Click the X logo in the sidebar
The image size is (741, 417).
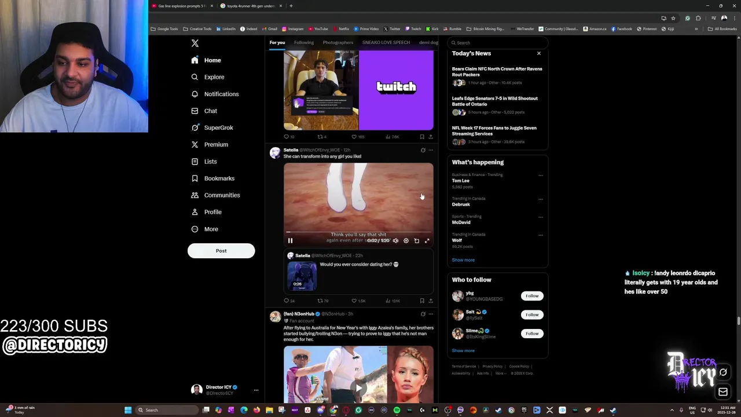[195, 43]
